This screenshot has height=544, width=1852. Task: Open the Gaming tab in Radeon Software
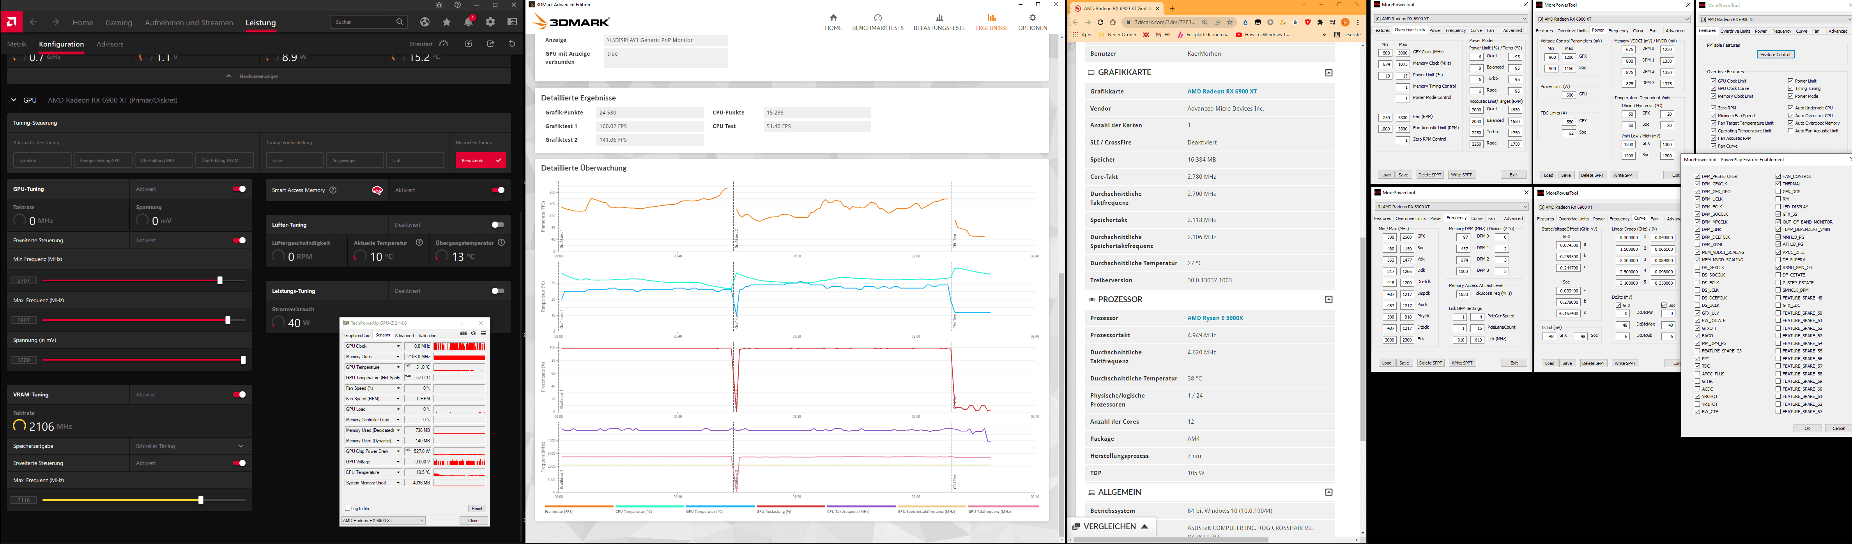click(x=119, y=23)
